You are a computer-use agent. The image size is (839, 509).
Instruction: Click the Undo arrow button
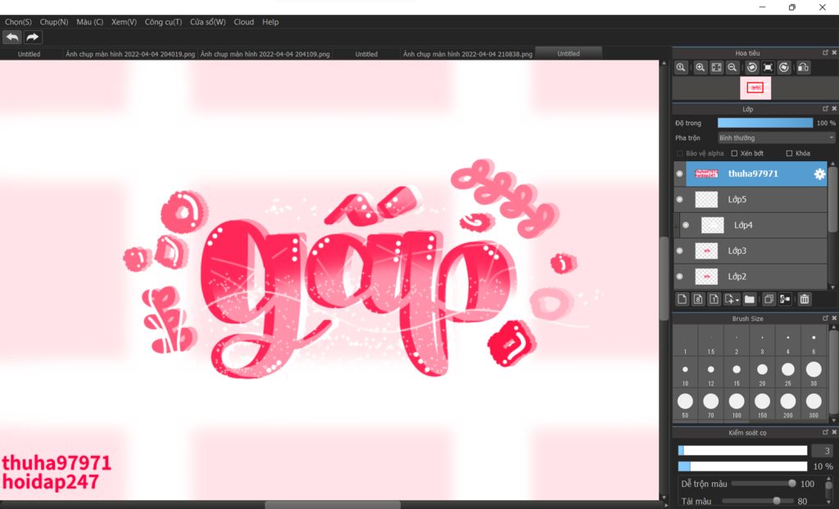(11, 38)
